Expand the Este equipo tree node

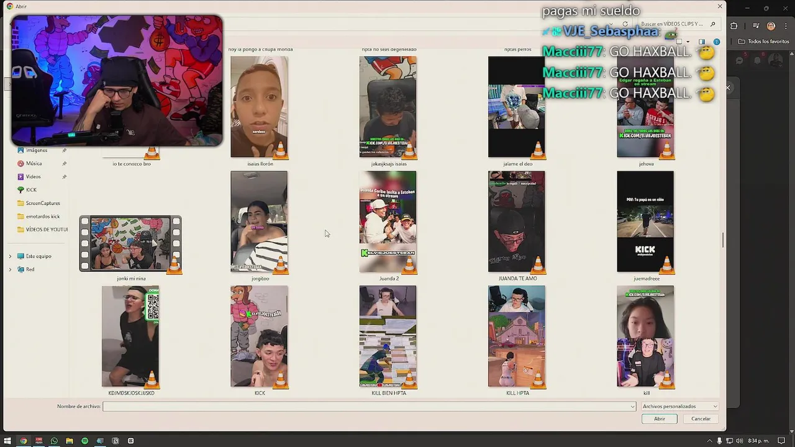click(x=10, y=256)
